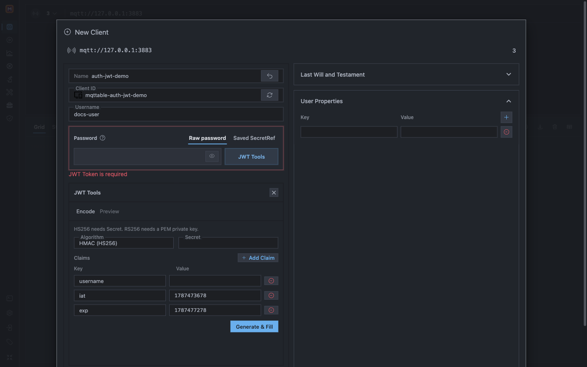
Task: Close the JWT Tools panel
Action: tap(274, 192)
